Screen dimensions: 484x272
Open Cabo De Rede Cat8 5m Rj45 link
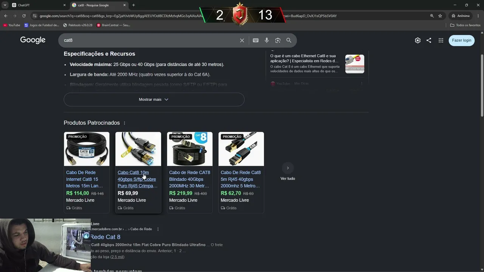pos(240,179)
